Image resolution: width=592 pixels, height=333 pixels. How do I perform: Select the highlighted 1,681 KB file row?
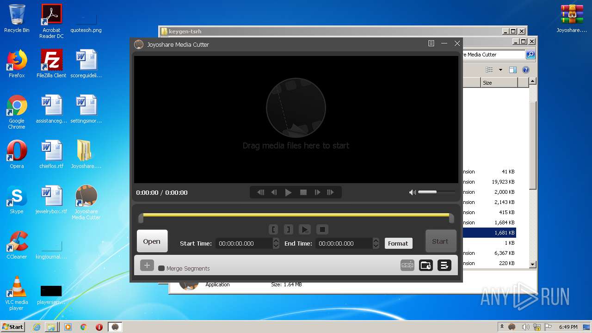(489, 233)
